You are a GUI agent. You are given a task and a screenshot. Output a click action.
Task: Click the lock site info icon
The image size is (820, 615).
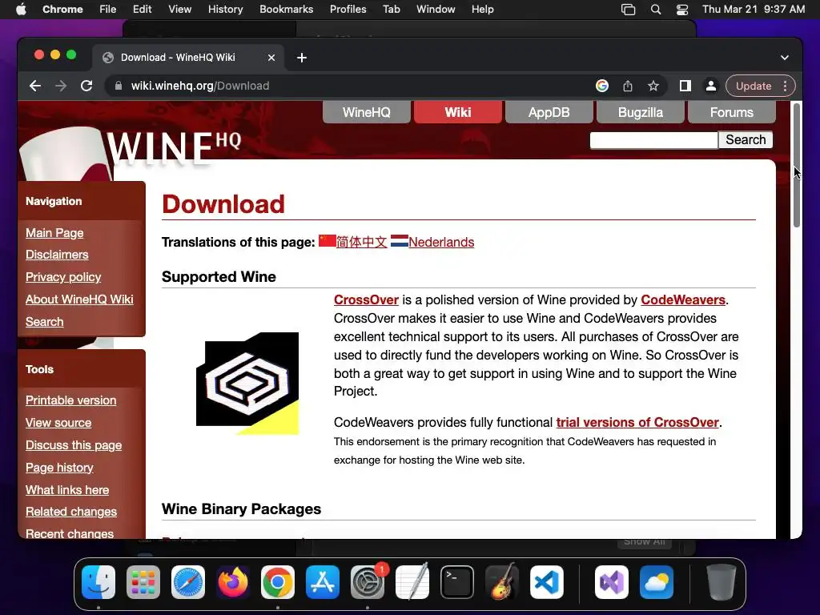click(x=119, y=86)
